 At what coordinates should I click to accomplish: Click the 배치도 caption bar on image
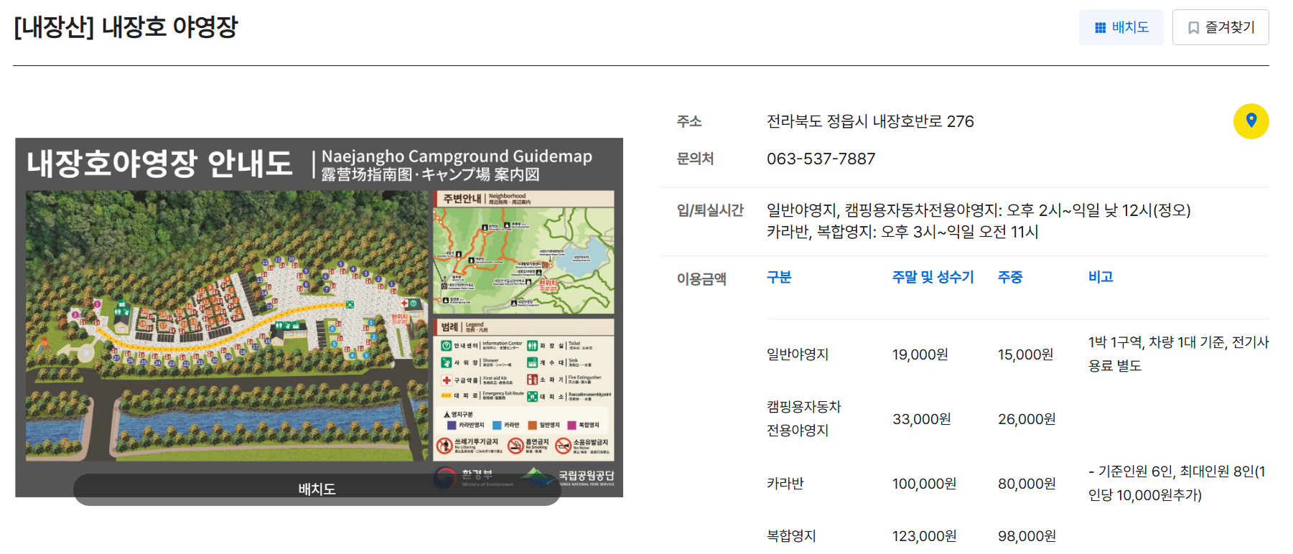tap(317, 489)
